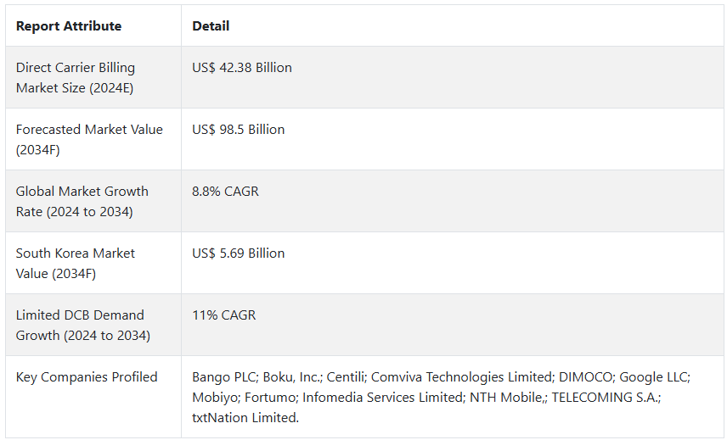This screenshot has height=440, width=727.
Task: Select the Forecasted Market Value (2034F) cell
Action: pyautogui.click(x=89, y=140)
